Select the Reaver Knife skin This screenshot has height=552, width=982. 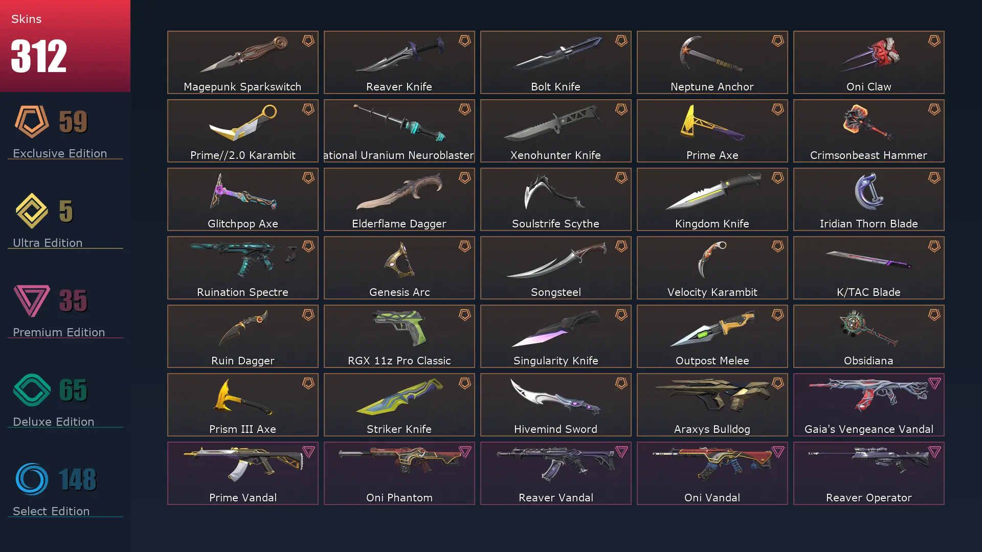[x=399, y=62]
